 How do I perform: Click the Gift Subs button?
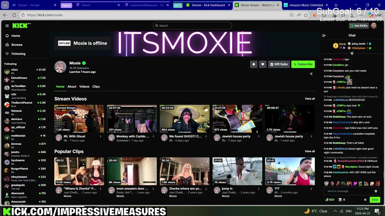pyautogui.click(x=279, y=64)
